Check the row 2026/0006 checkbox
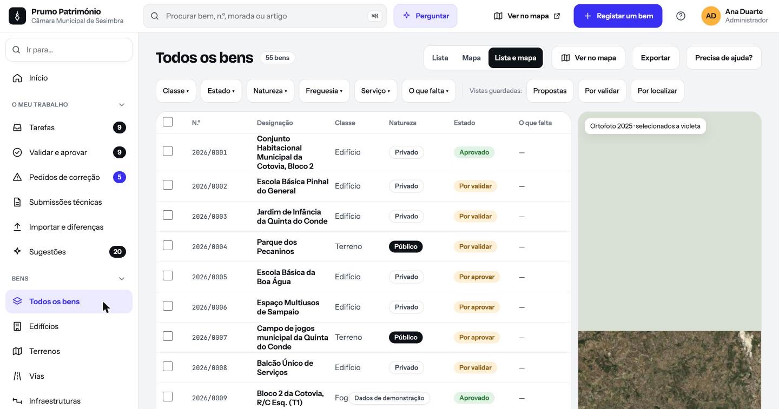Image resolution: width=779 pixels, height=409 pixels. pyautogui.click(x=168, y=306)
